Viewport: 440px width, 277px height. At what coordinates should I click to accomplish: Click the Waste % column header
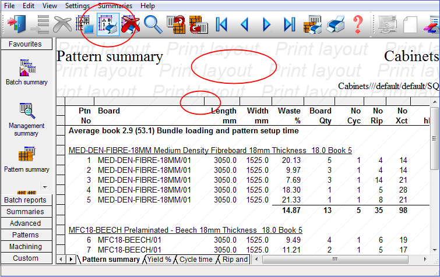point(289,116)
